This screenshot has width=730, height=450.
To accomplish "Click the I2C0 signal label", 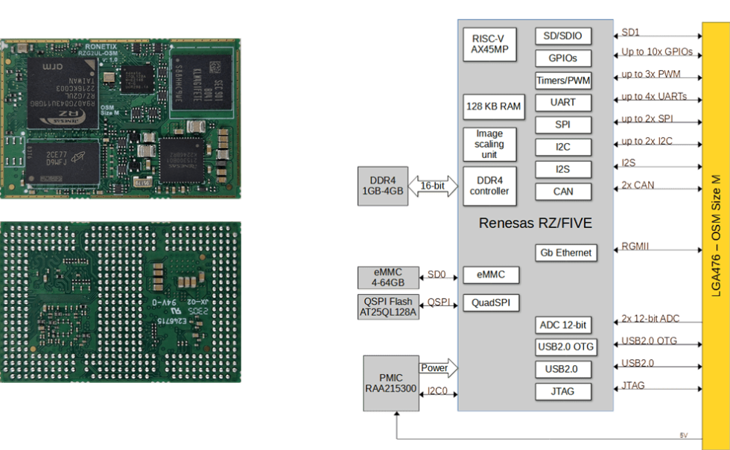I will click(437, 391).
